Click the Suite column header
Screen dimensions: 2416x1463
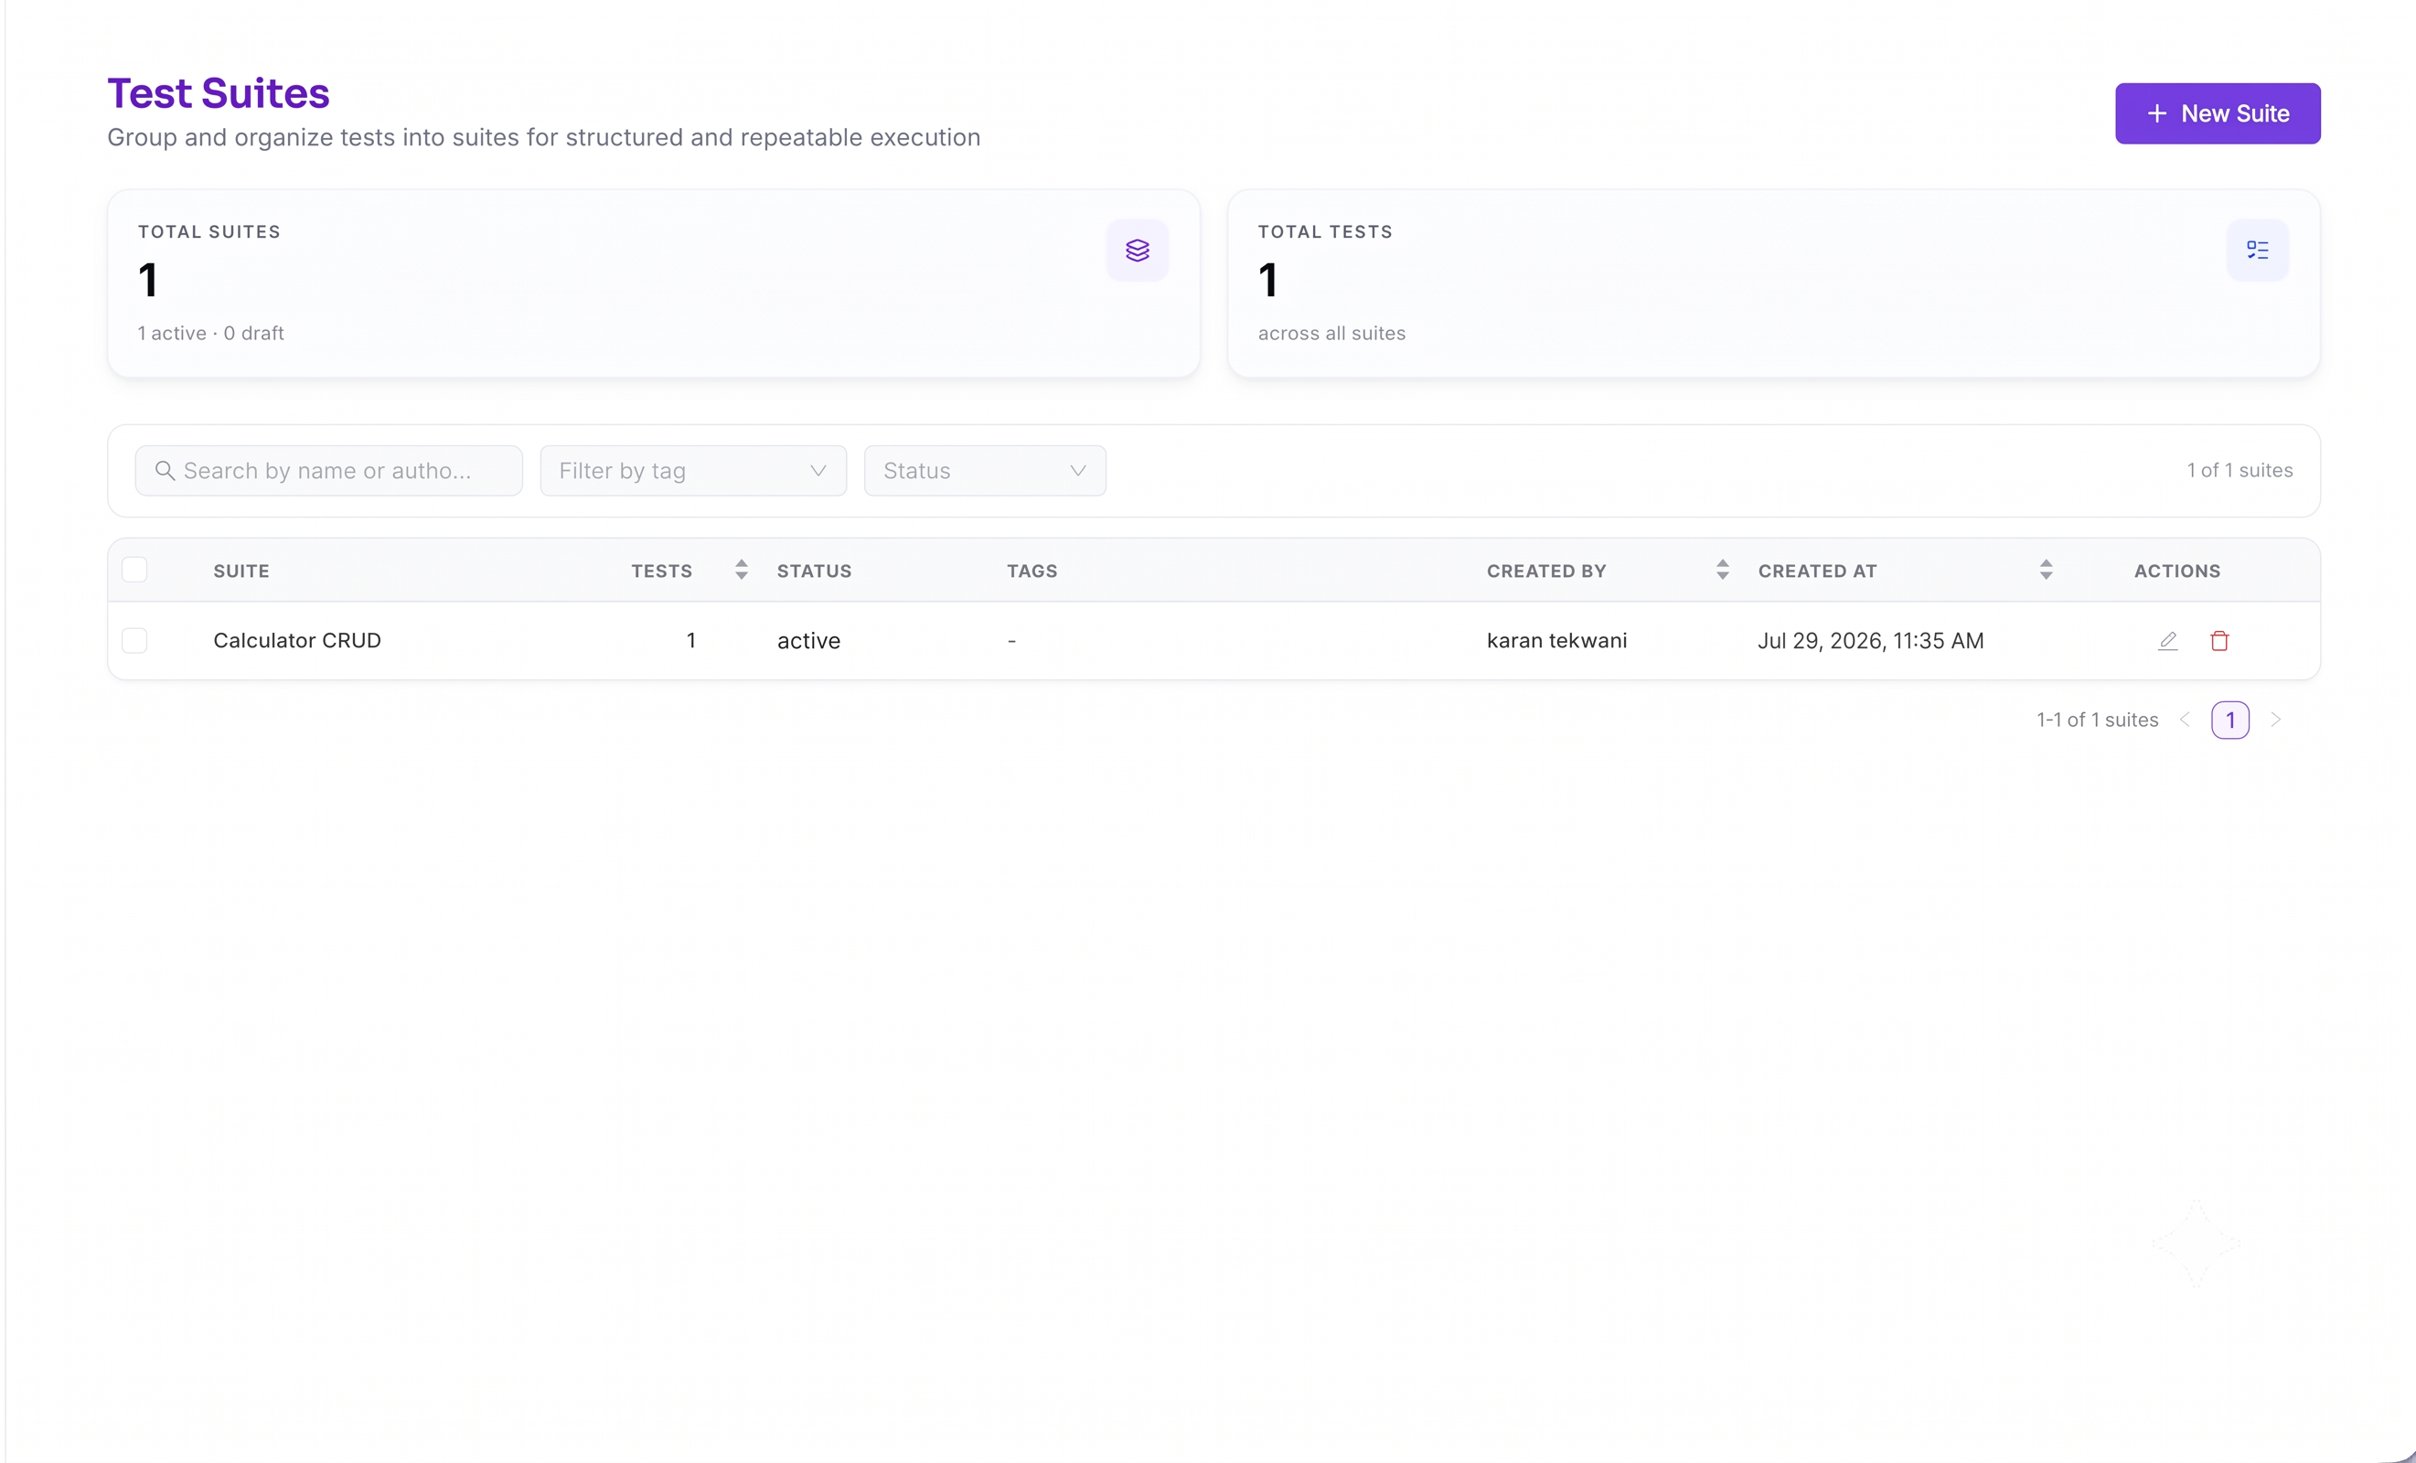point(241,571)
